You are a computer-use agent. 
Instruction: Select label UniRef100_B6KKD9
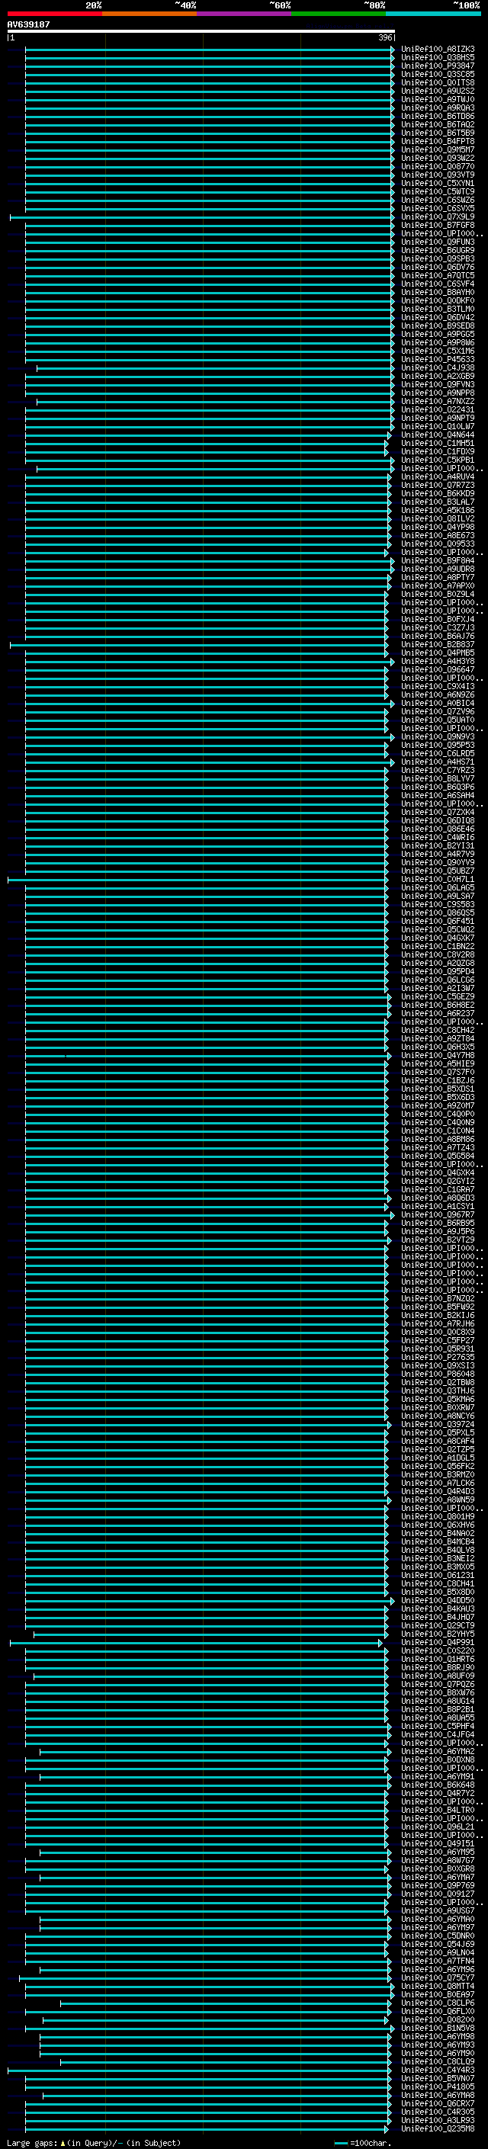click(438, 494)
